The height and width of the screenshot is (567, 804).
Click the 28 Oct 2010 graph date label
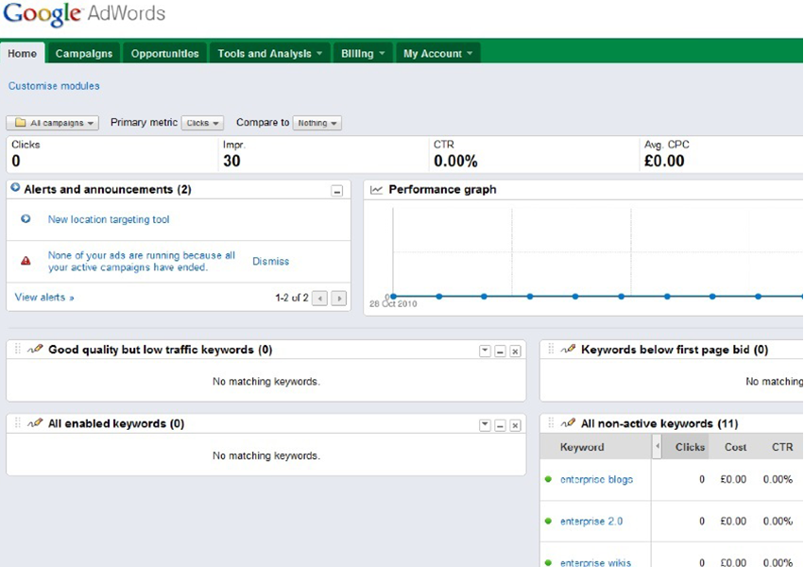393,304
